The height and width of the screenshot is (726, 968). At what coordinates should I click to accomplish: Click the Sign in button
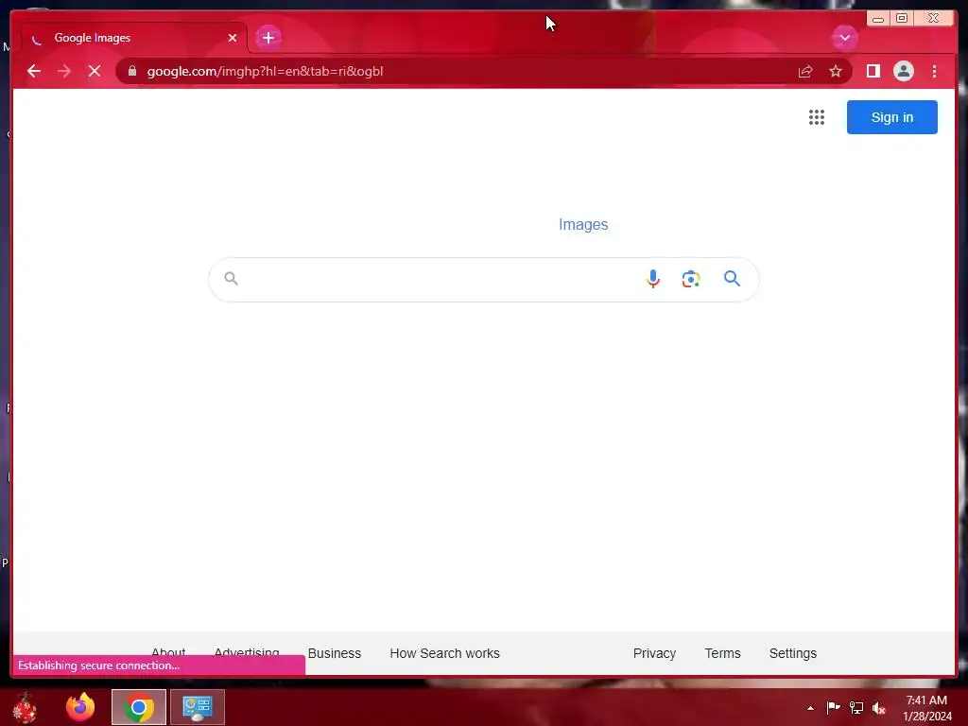[891, 117]
